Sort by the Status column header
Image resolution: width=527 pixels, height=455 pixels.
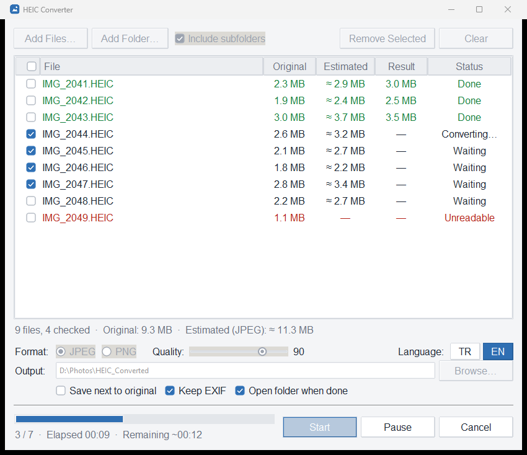pos(469,66)
